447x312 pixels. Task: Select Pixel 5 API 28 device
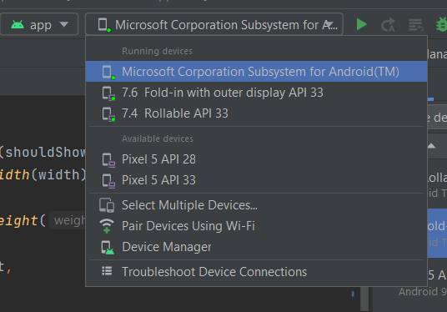click(x=256, y=159)
